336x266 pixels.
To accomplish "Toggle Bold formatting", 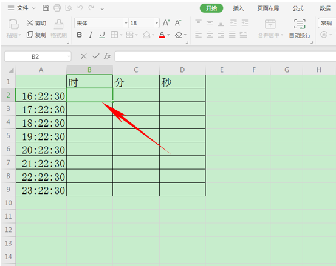I will pyautogui.click(x=79, y=35).
